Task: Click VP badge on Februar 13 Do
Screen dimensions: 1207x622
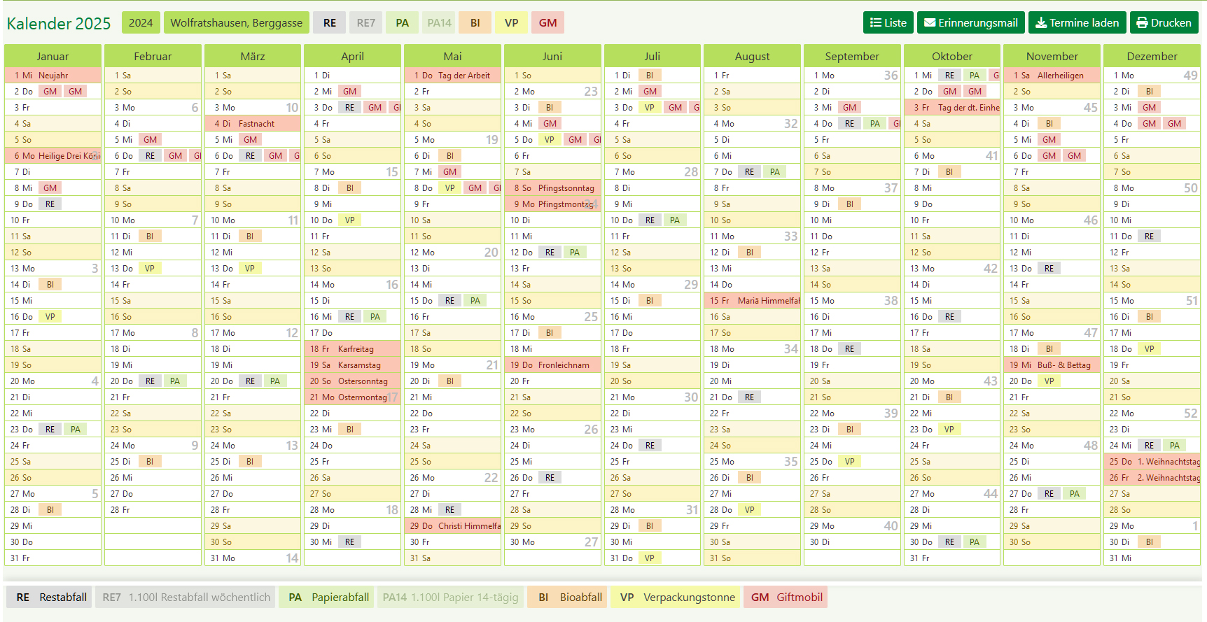Action: click(151, 268)
